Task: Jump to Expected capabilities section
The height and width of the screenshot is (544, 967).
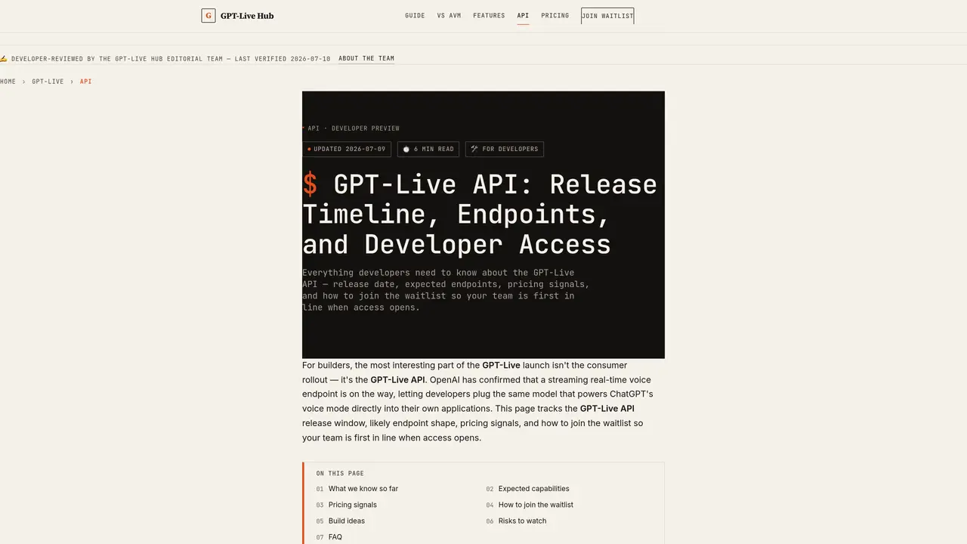Action: 534,489
